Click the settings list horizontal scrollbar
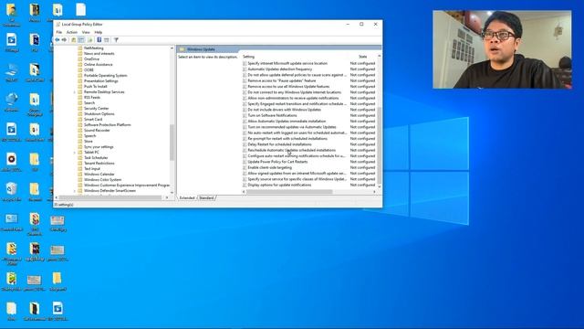Image resolution: width=584 pixels, height=329 pixels. (289, 192)
